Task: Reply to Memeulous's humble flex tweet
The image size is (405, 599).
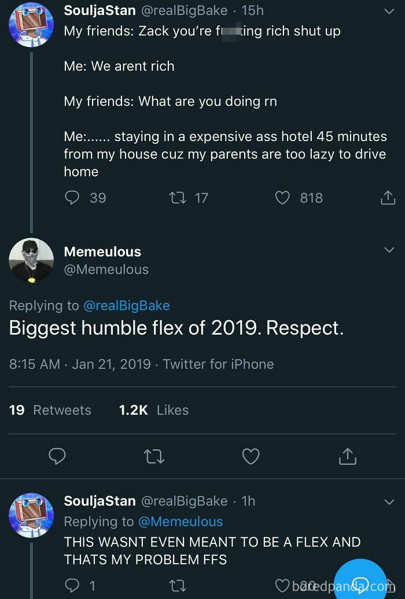Action: pos(57,456)
